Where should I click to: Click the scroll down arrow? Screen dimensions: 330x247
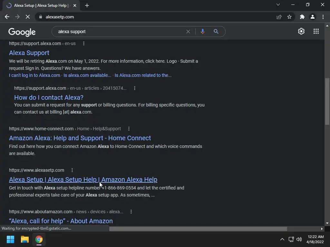pos(327,223)
